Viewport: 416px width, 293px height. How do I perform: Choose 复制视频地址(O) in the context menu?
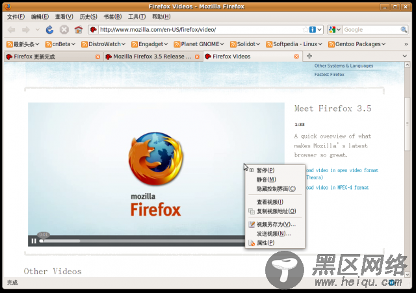tap(275, 211)
